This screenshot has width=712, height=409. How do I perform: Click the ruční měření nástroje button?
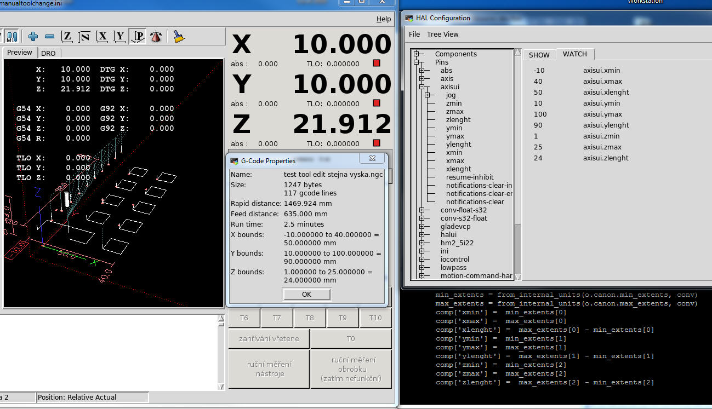click(x=269, y=369)
